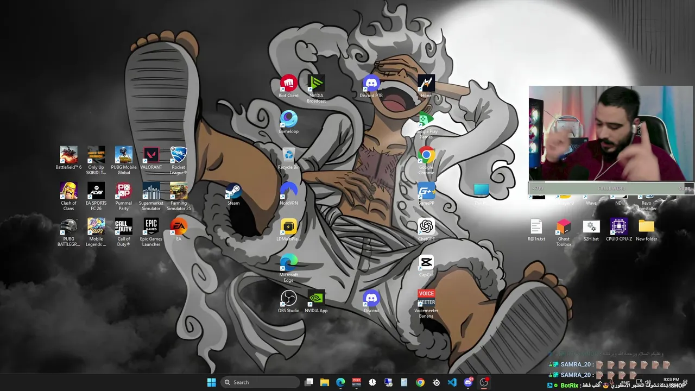
Task: Open Microsoft Edge from the taskbar
Action: point(340,382)
